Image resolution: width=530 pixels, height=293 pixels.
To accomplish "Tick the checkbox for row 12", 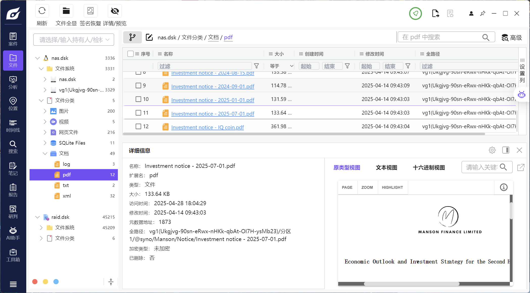I will tap(138, 126).
